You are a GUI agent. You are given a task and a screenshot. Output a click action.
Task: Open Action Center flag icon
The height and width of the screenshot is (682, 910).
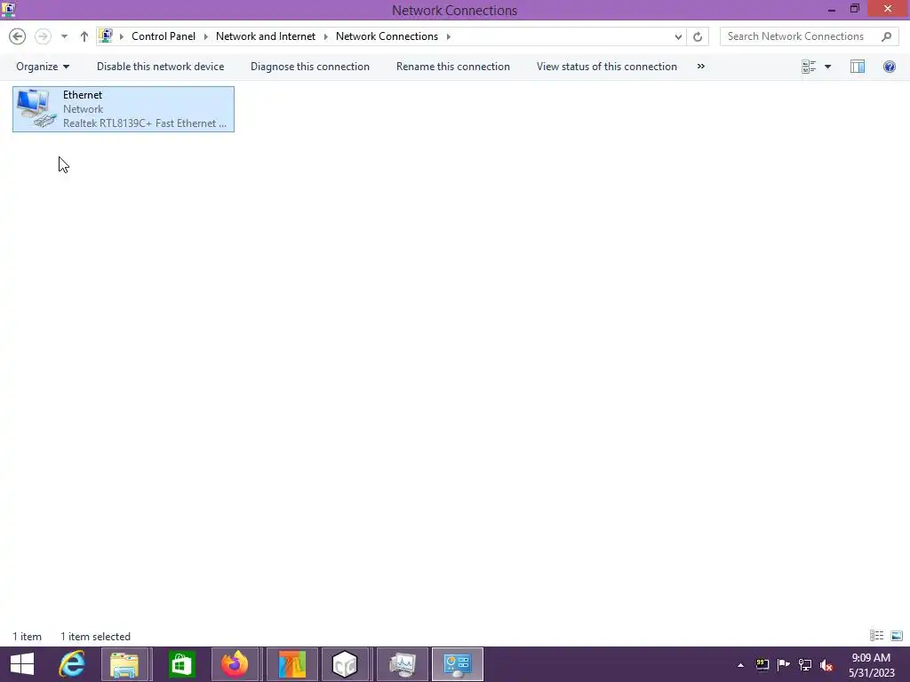(x=784, y=664)
